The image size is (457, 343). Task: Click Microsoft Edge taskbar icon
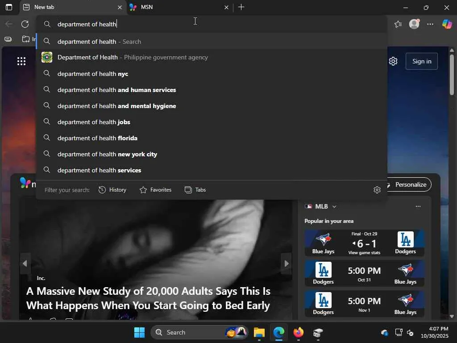(x=278, y=332)
